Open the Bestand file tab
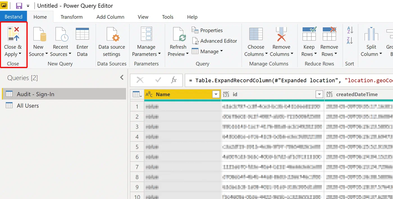Viewport: 393px width, 199px height. coord(13,17)
